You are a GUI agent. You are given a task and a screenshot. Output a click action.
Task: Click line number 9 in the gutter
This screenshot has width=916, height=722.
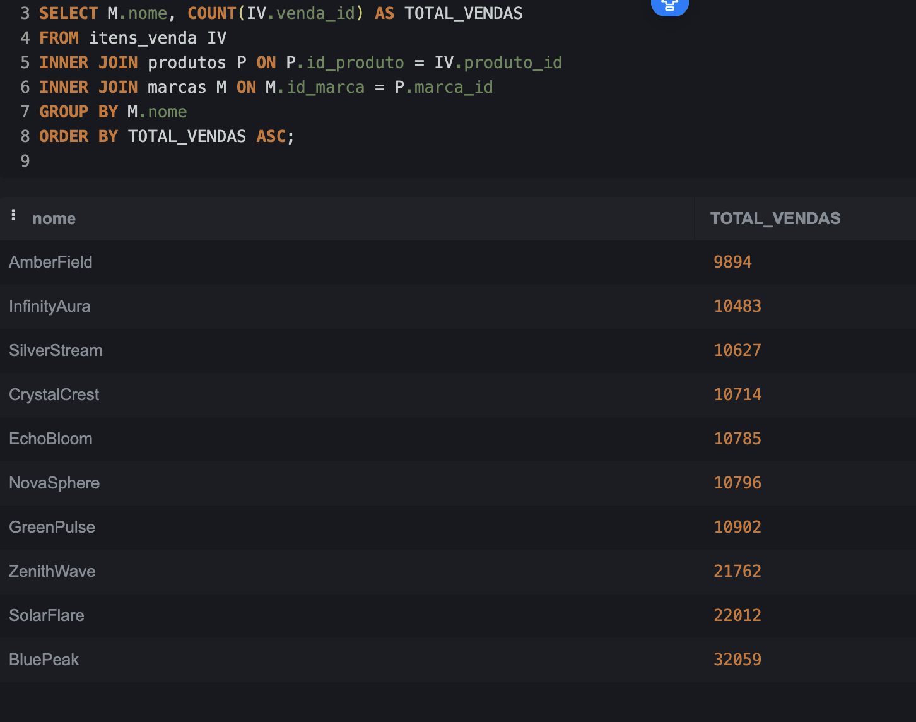[25, 161]
